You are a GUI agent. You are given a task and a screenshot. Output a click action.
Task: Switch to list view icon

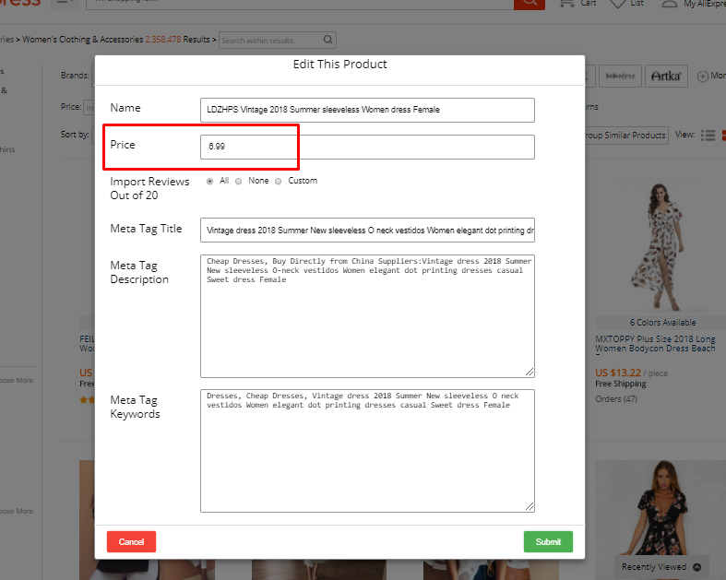(708, 136)
